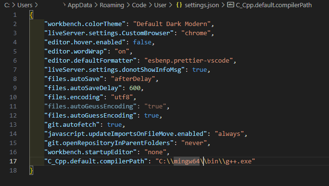Select 'C_Cpp.default.compilerPath' breadcrumb symbol
Screen dimensions: 329x186
(x=274, y=5)
